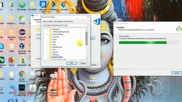Screen dimensions: 182x102
Task: Open the photo of two people on the desktop
Action: pyautogui.click(x=43, y=74)
